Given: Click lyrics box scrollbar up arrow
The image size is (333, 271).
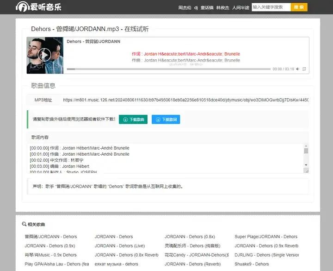Looking at the screenshot, I should pos(306,145).
